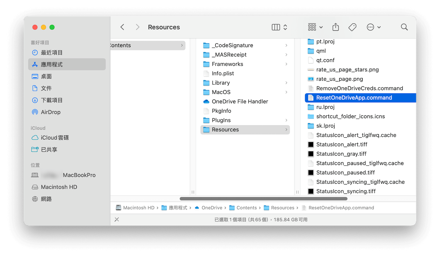Go back with the left arrow button
Image resolution: width=440 pixels, height=257 pixels.
(x=122, y=27)
